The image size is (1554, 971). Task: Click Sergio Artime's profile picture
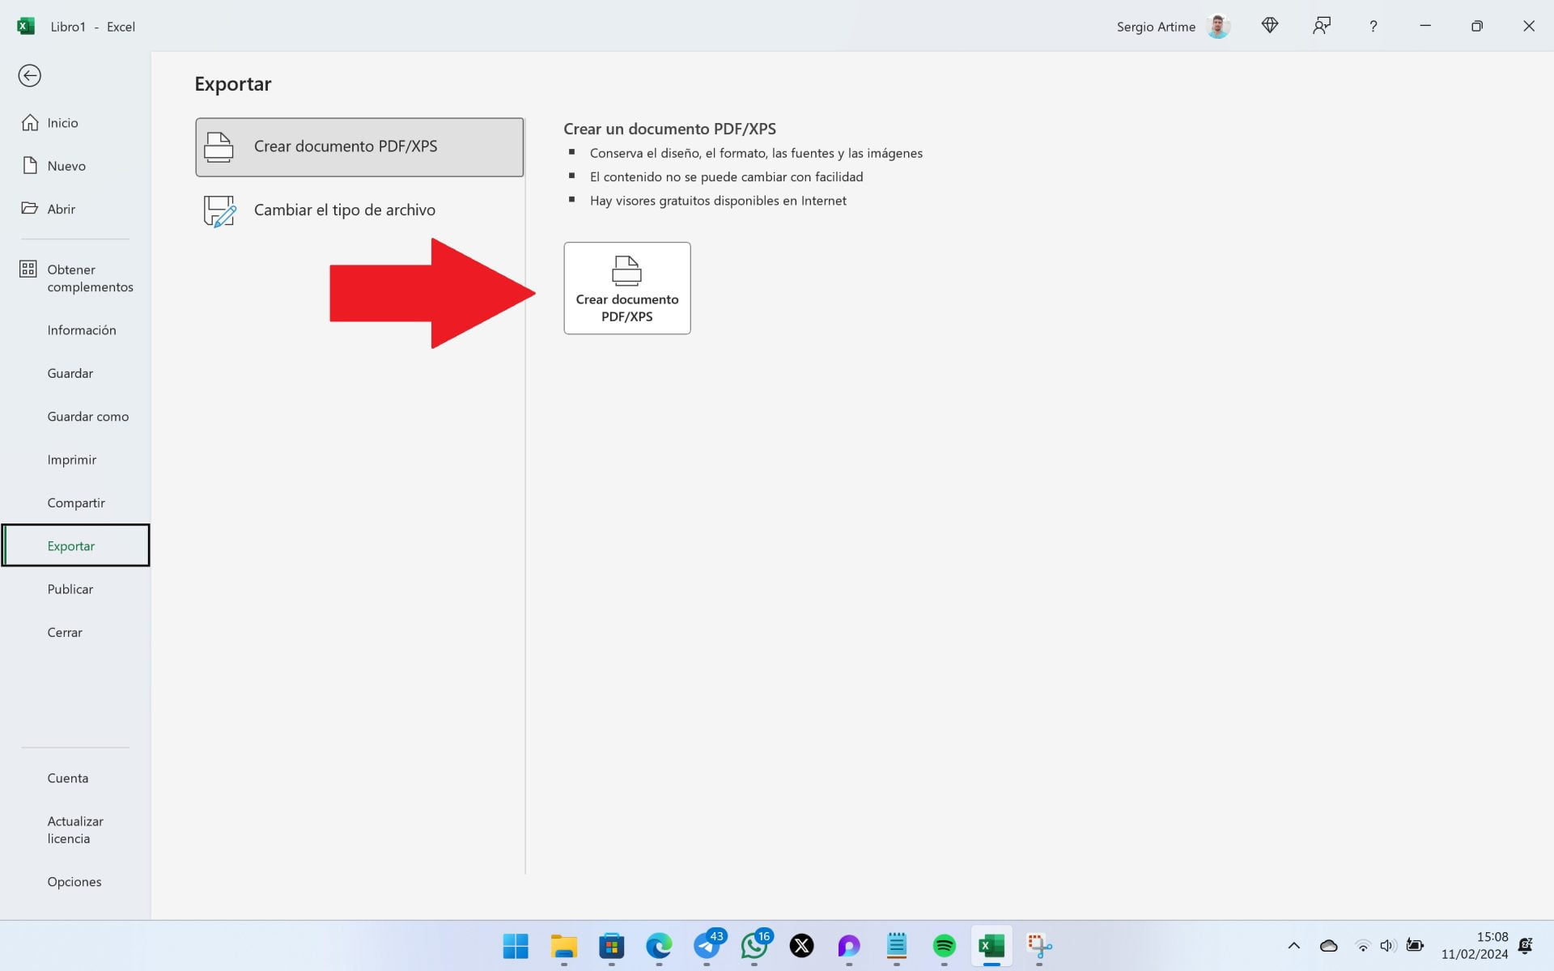pyautogui.click(x=1217, y=26)
